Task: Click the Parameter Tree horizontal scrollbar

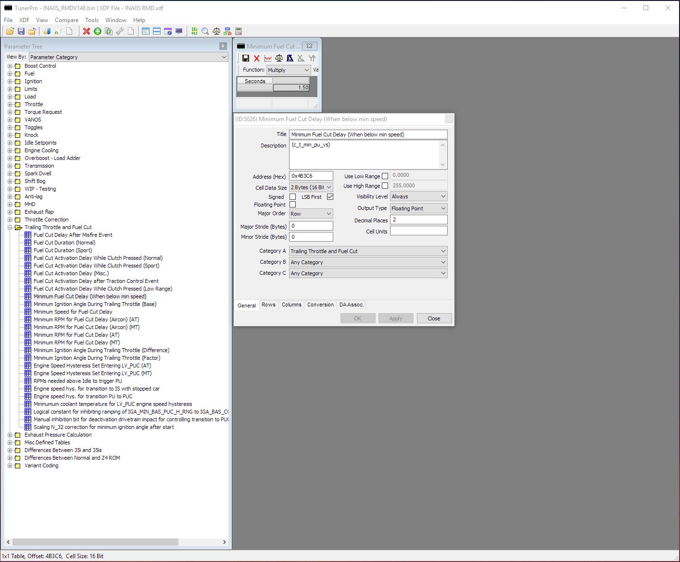Action: tap(96, 542)
